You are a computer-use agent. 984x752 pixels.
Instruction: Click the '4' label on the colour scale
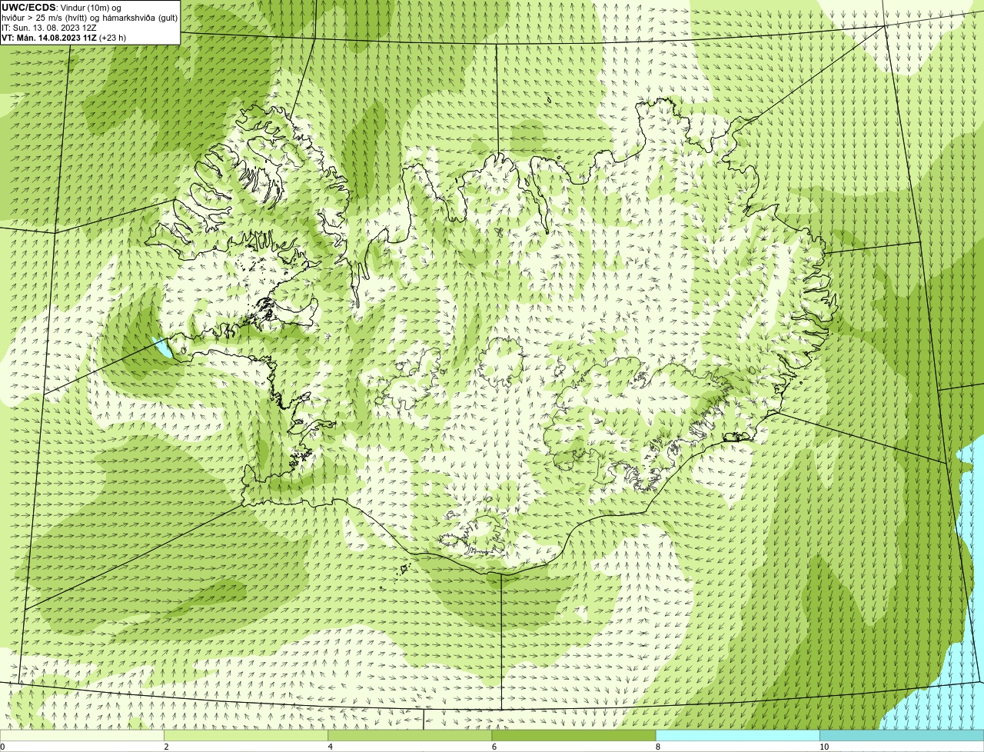coord(330,747)
